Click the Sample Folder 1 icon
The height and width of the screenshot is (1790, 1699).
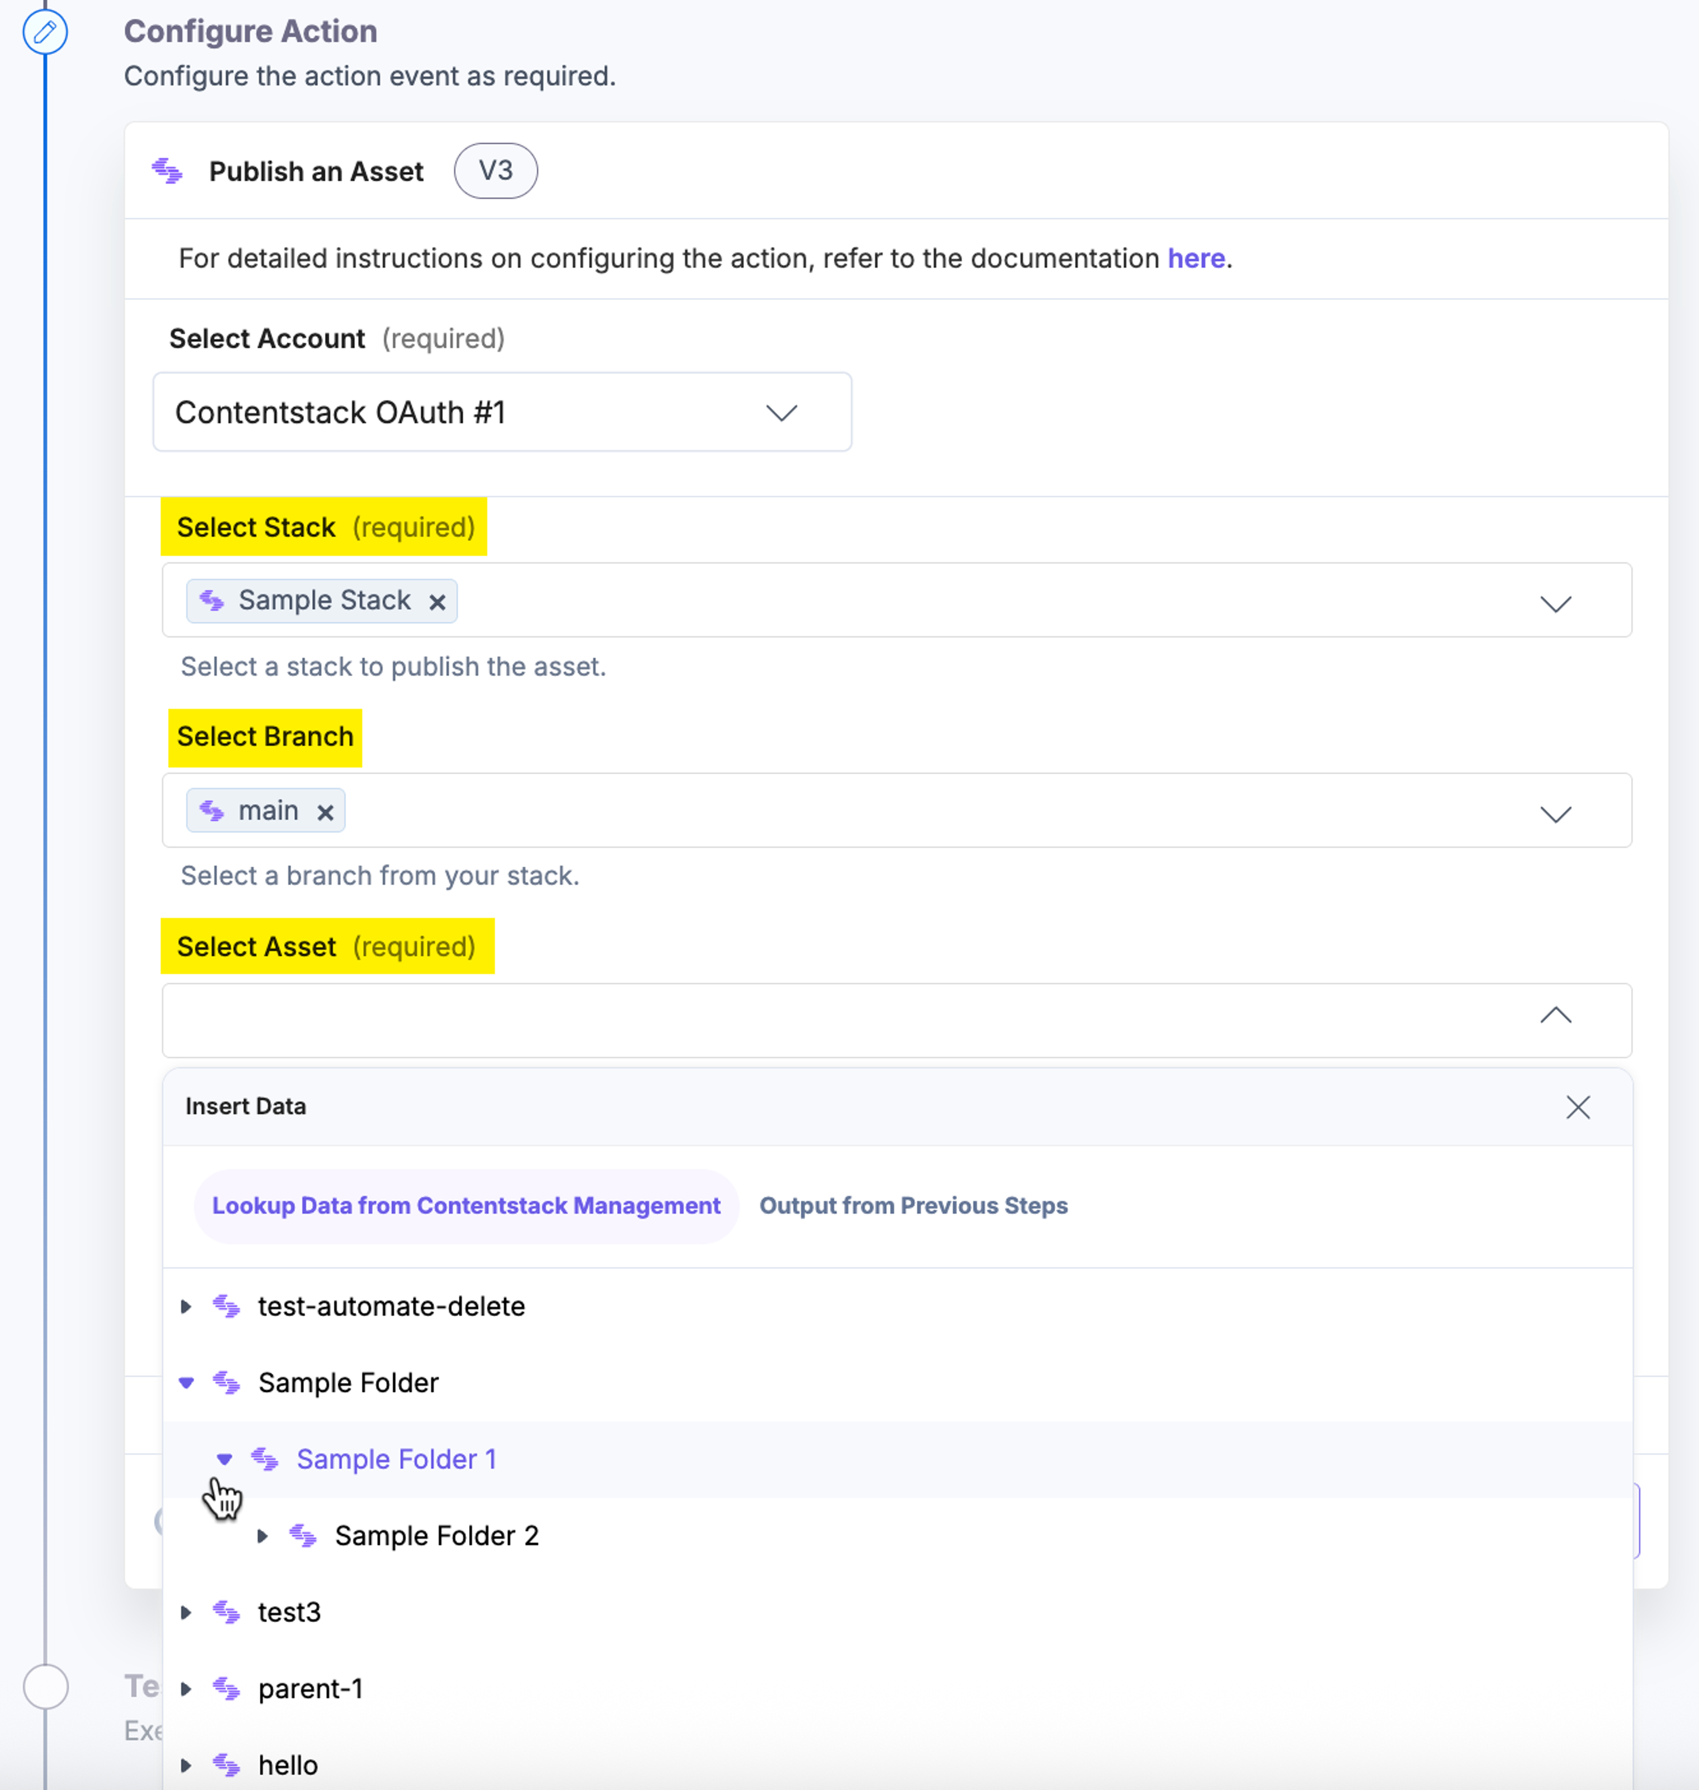[265, 1460]
